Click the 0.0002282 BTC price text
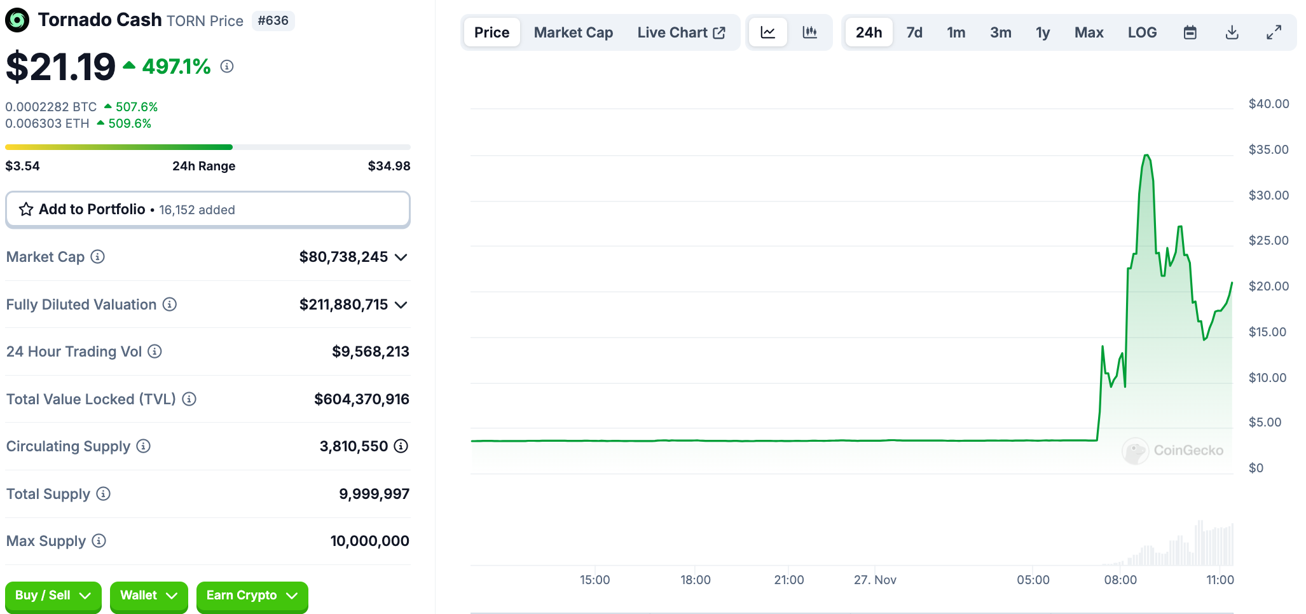 (x=52, y=107)
